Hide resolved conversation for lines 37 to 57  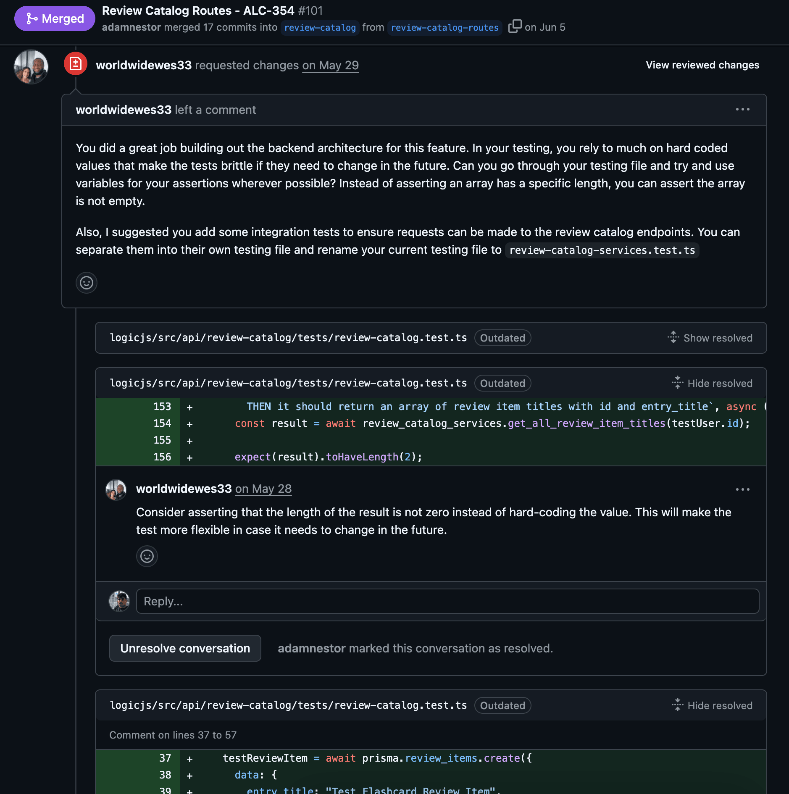pos(712,705)
